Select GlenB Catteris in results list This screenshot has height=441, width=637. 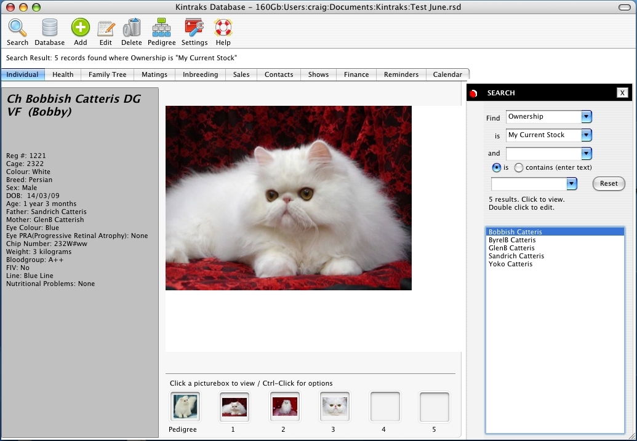pyautogui.click(x=513, y=247)
